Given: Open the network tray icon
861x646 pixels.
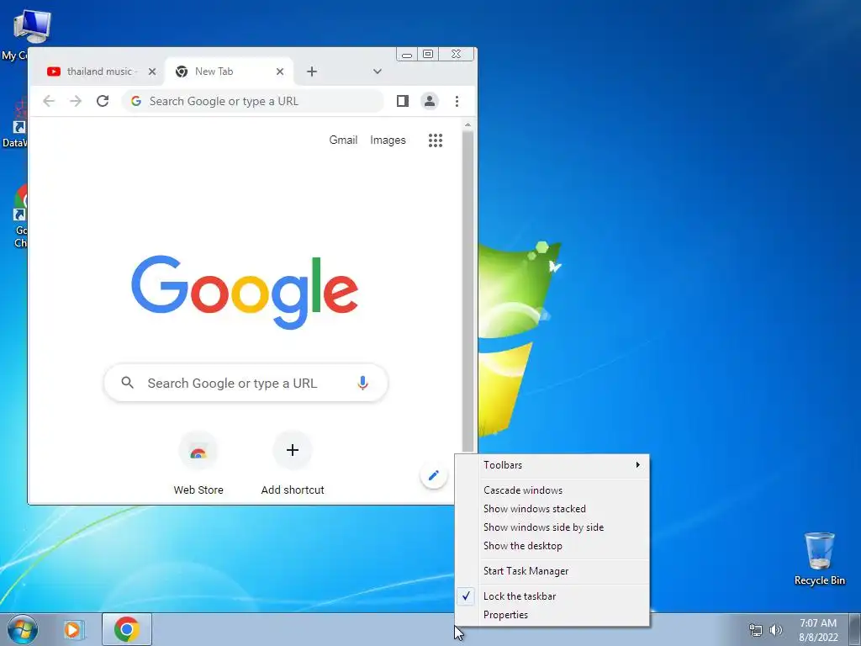Looking at the screenshot, I should pyautogui.click(x=756, y=630).
